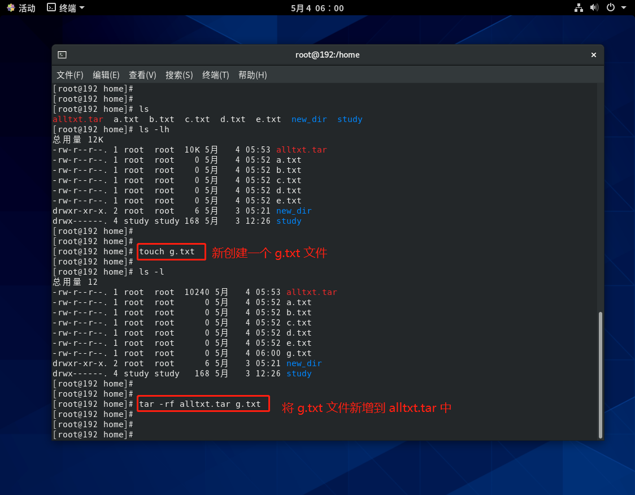Open the 查看(V) menu
Image resolution: width=635 pixels, height=495 pixels.
pyautogui.click(x=142, y=75)
